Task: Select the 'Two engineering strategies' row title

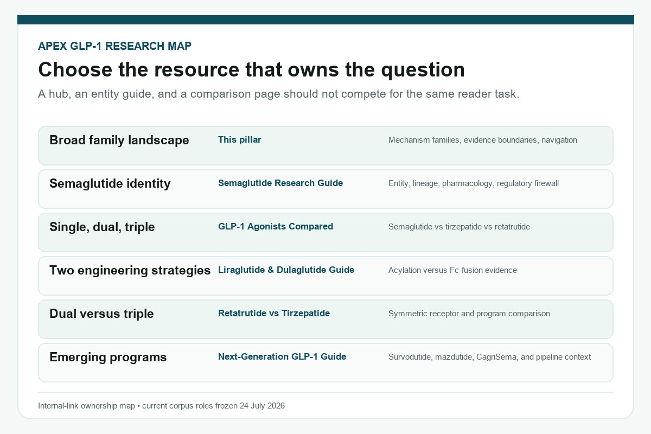Action: 130,271
